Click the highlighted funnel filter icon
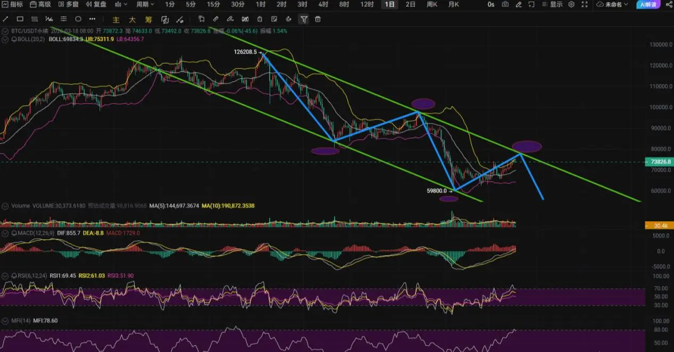 [303, 19]
